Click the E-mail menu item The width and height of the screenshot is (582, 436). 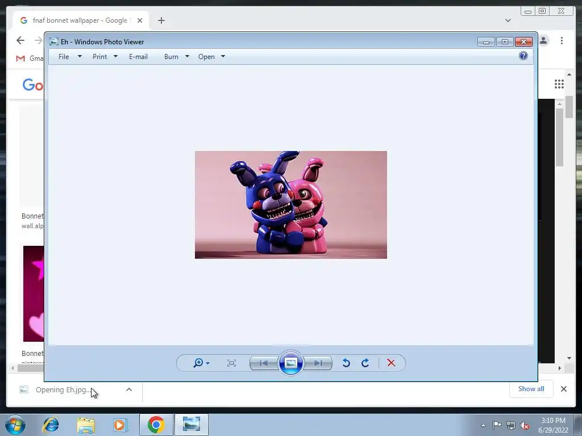tap(139, 57)
